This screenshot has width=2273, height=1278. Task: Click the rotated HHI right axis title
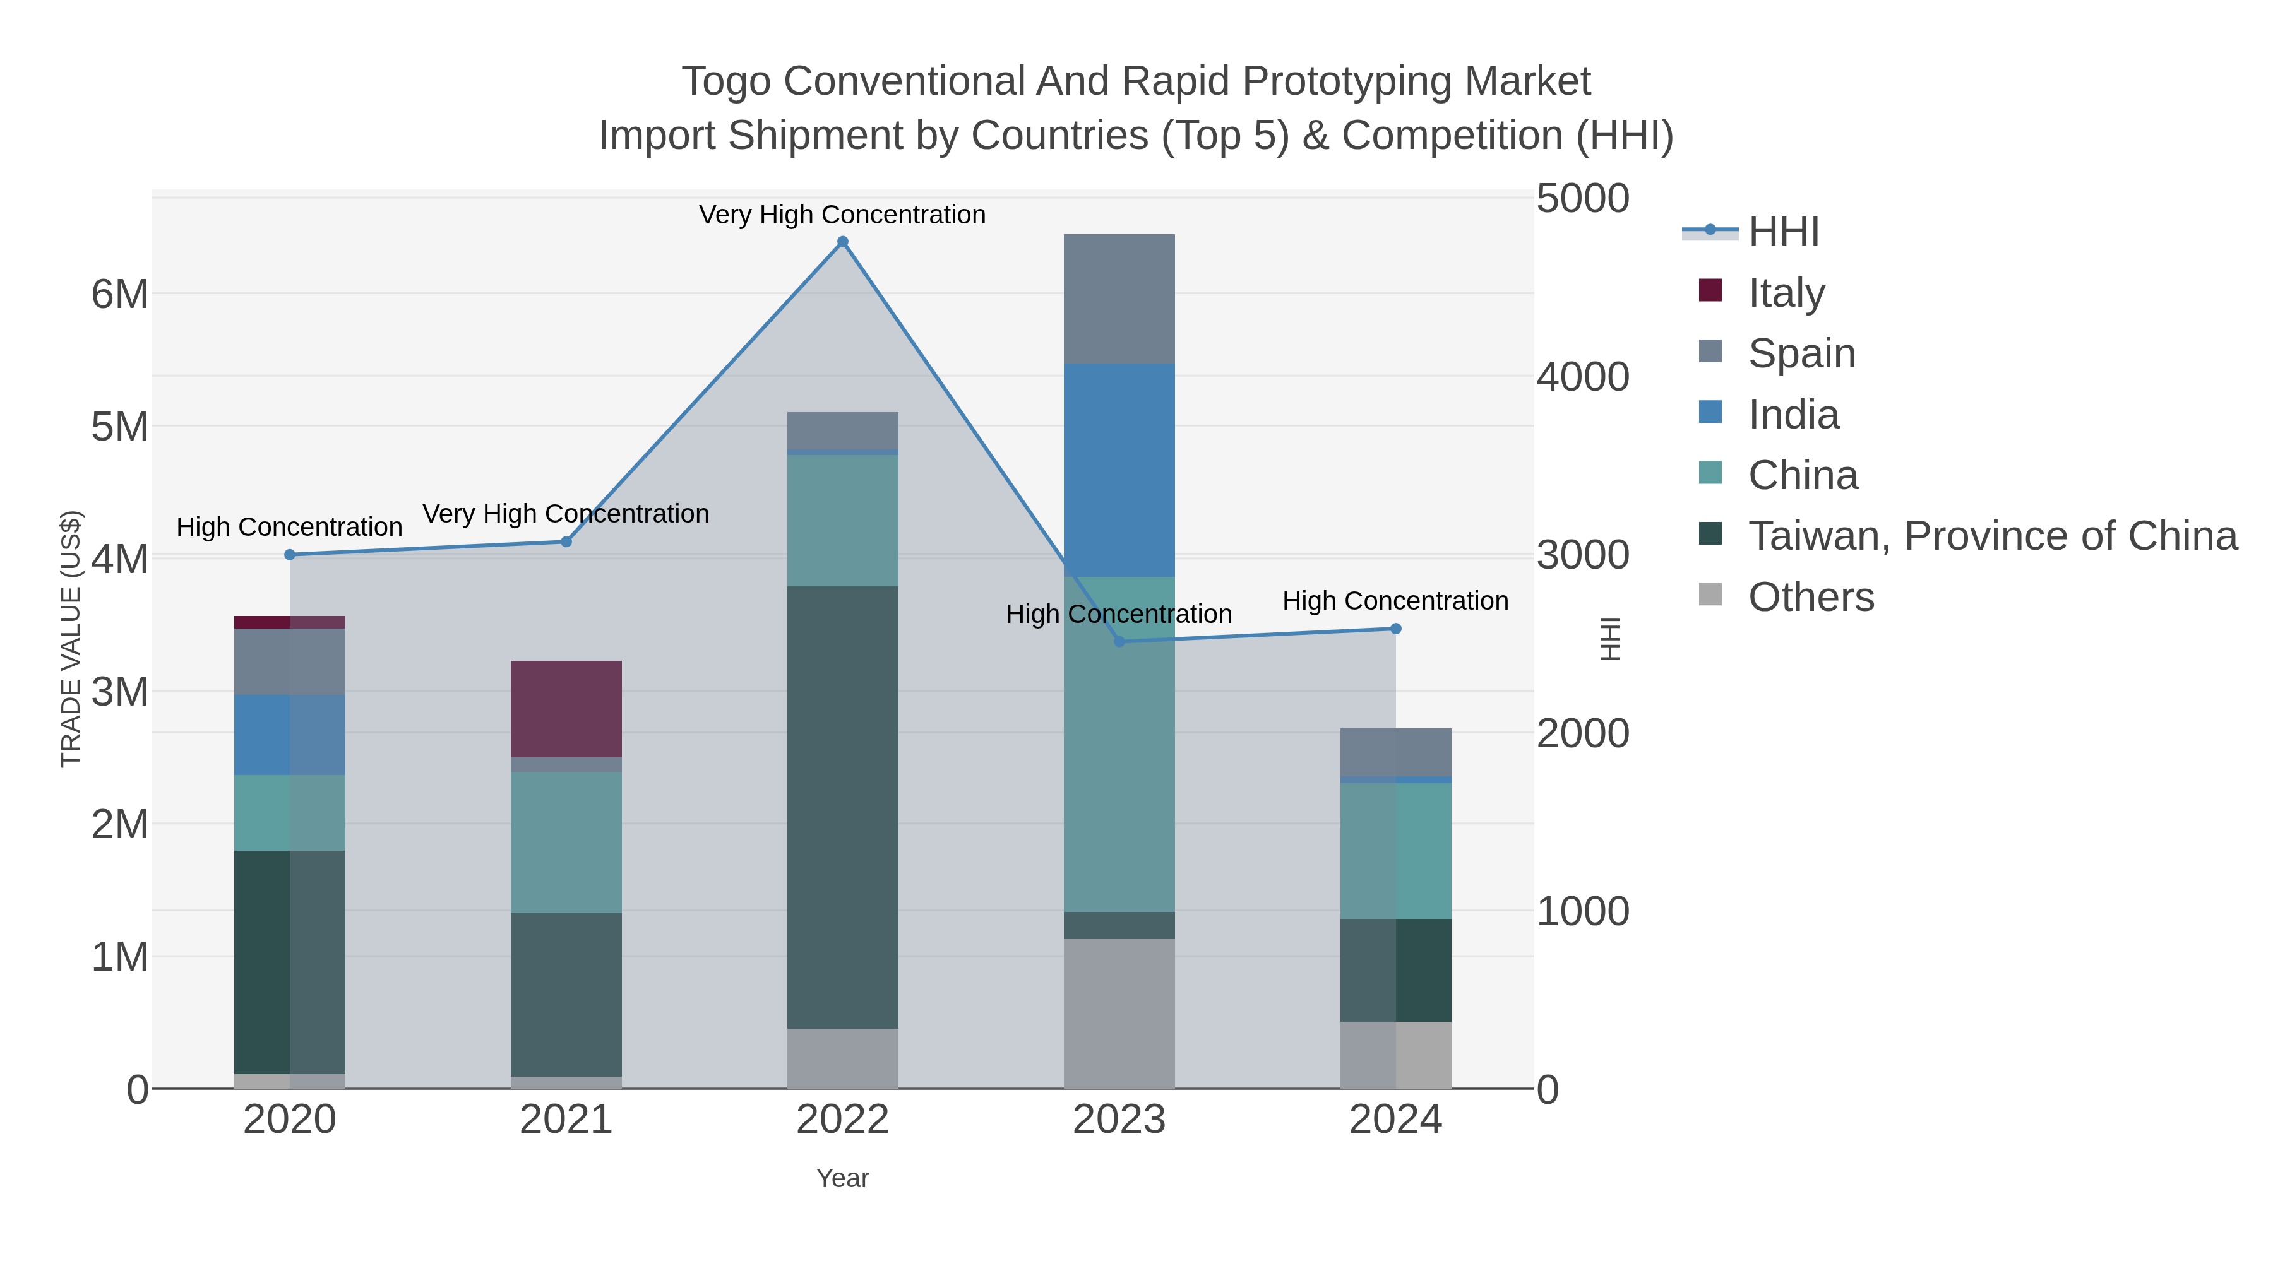[x=1610, y=639]
